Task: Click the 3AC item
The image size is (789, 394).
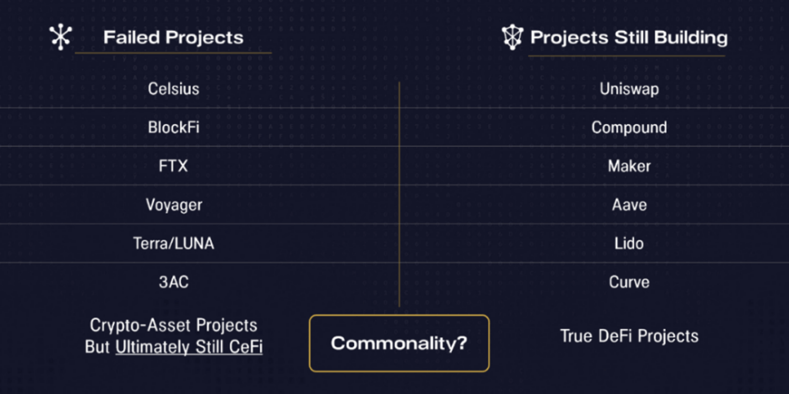Action: point(174,282)
